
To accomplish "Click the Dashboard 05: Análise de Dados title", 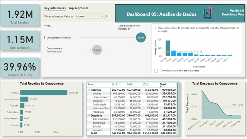I will (161, 14).
